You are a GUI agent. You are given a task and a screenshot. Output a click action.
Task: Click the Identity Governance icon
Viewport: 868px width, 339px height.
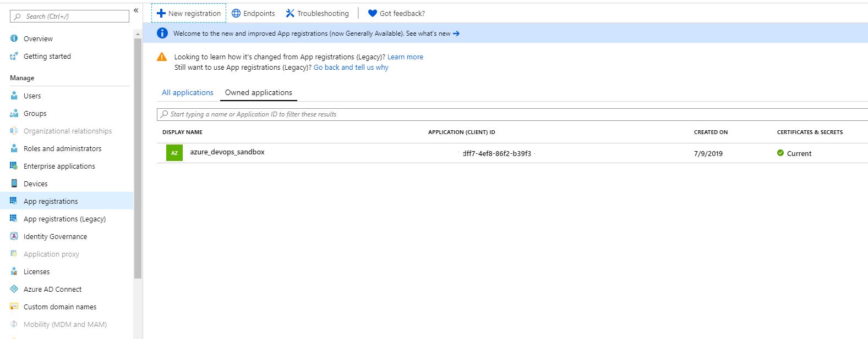click(14, 236)
